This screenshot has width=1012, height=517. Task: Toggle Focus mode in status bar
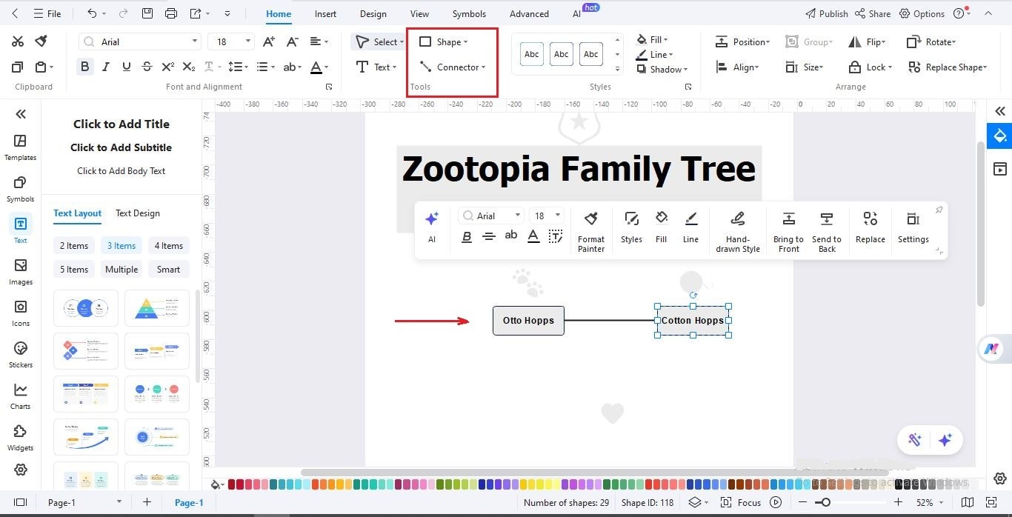click(741, 502)
